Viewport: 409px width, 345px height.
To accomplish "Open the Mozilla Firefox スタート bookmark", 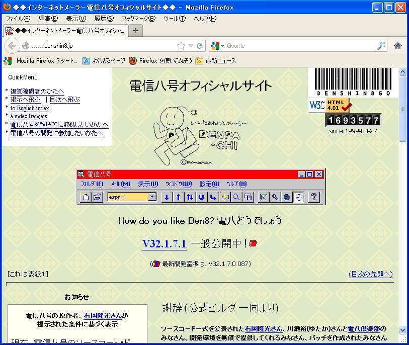I will [41, 61].
